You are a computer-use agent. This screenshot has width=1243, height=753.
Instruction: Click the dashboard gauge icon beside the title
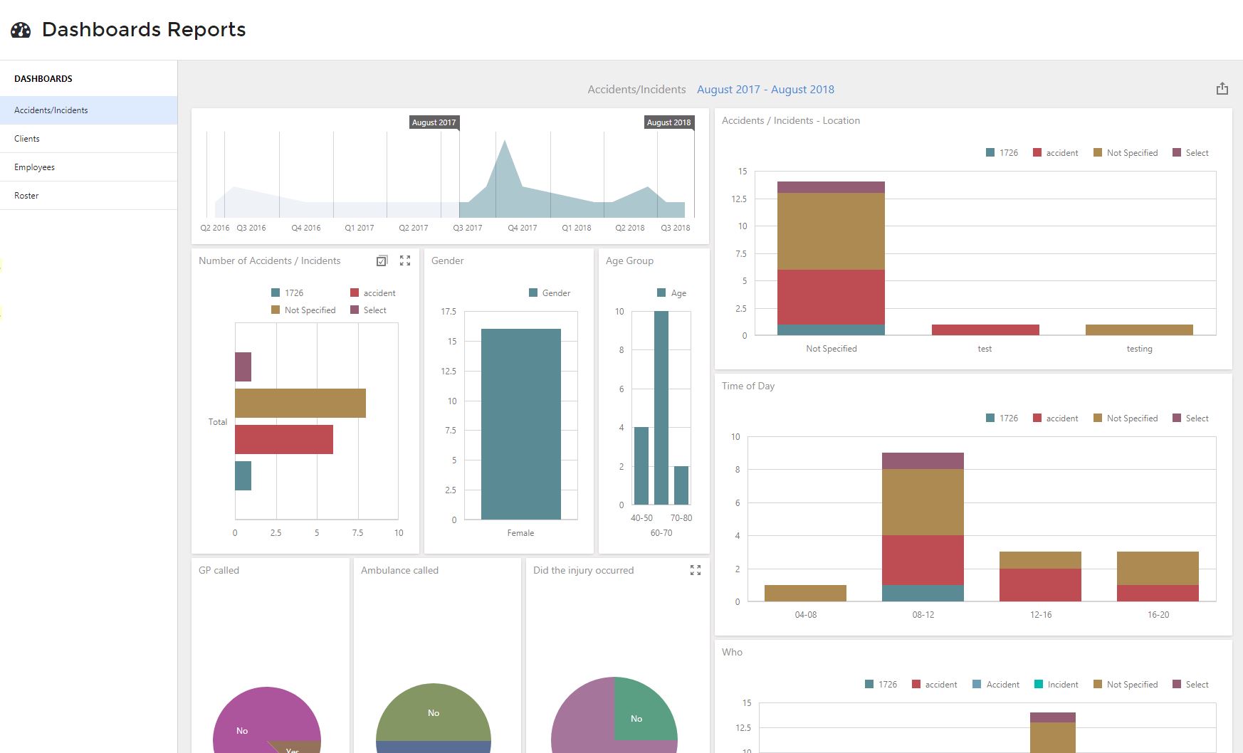pos(21,29)
